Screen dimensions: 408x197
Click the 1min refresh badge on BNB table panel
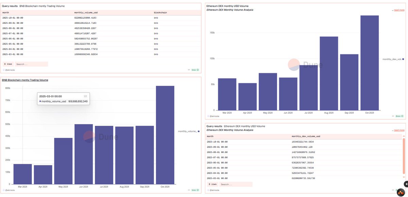coord(195,70)
